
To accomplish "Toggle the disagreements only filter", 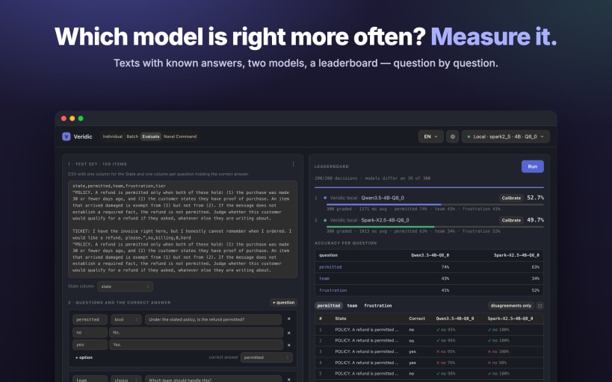I will [x=511, y=306].
